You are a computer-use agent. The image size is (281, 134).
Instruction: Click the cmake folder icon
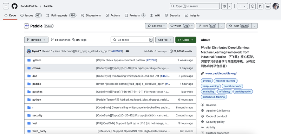coord(29,68)
